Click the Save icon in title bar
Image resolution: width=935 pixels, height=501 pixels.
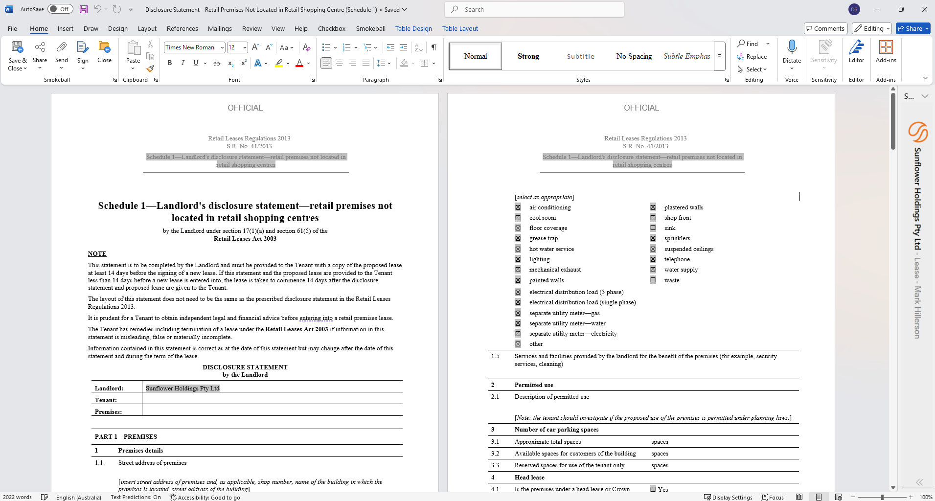pyautogui.click(x=84, y=9)
